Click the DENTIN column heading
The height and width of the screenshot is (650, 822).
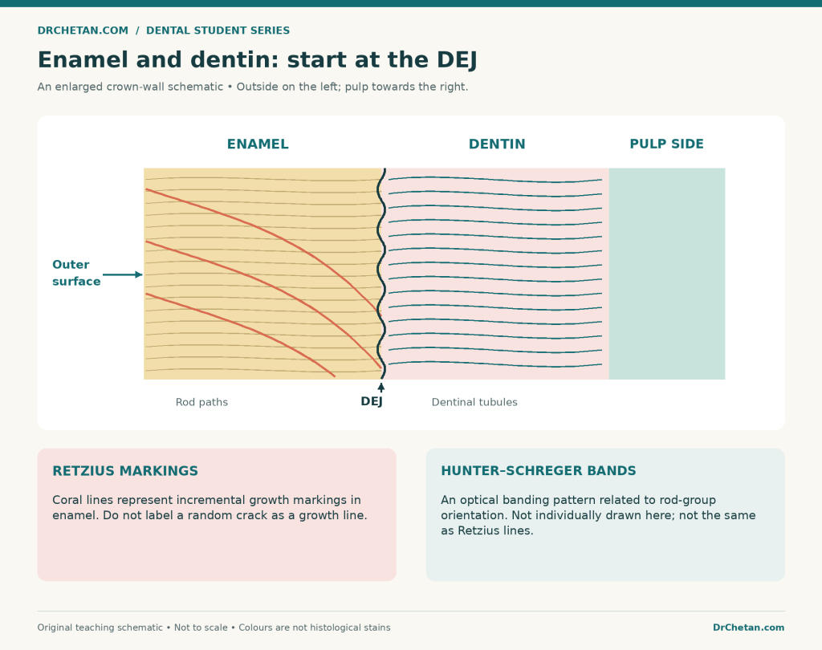click(x=497, y=144)
